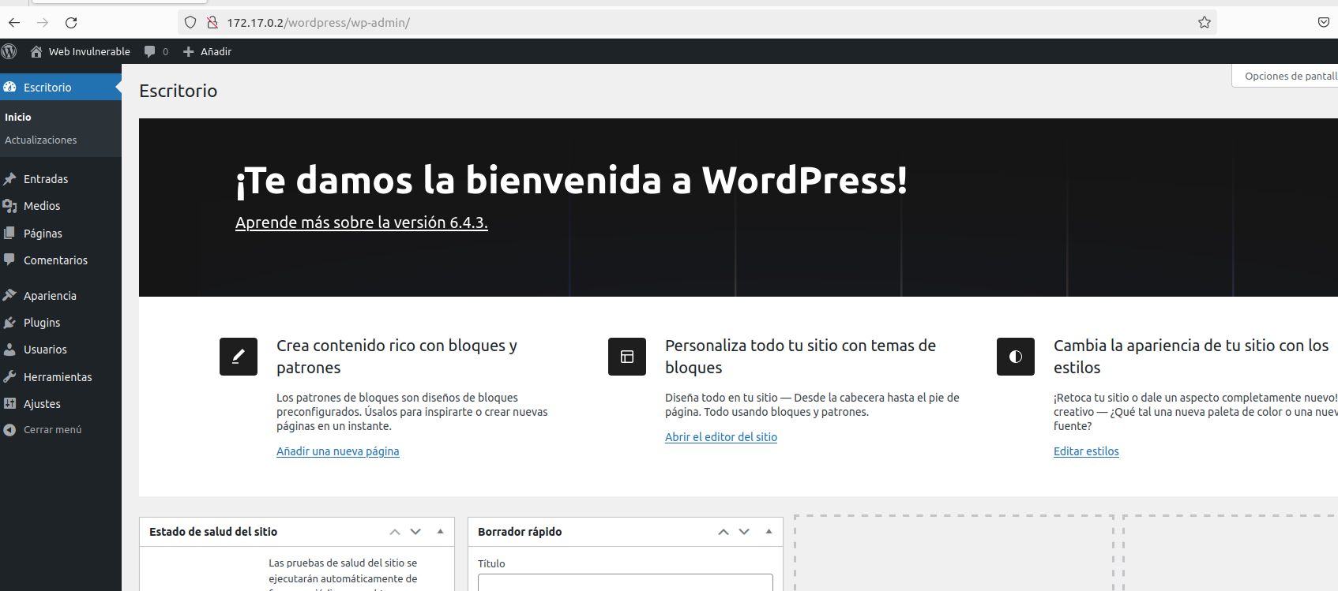Click the Título input field
This screenshot has height=591, width=1338.
(626, 582)
